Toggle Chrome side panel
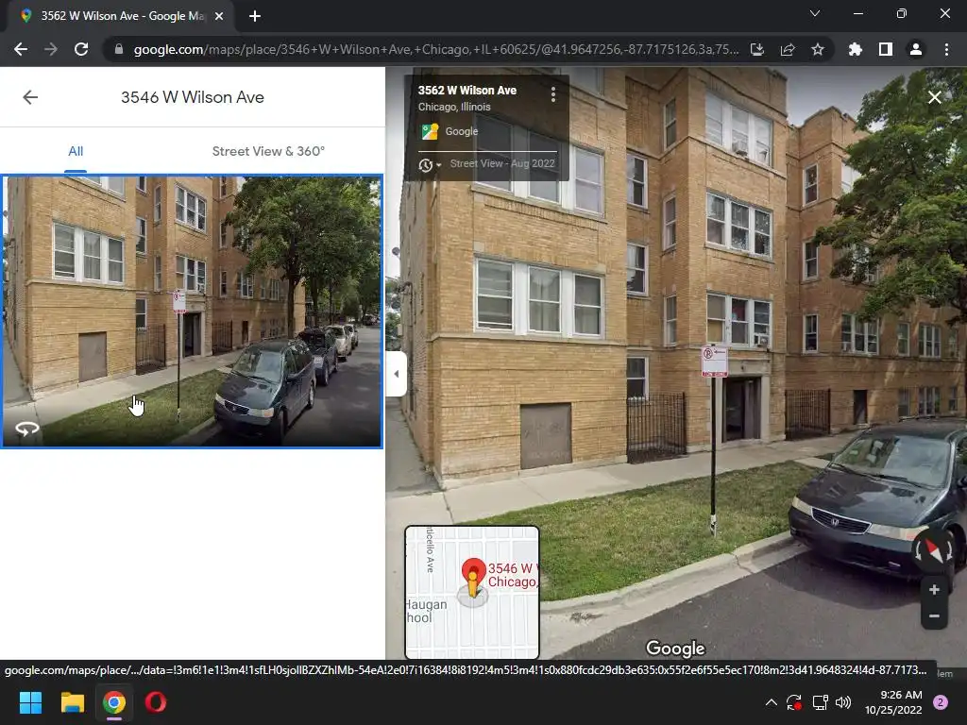 886,49
